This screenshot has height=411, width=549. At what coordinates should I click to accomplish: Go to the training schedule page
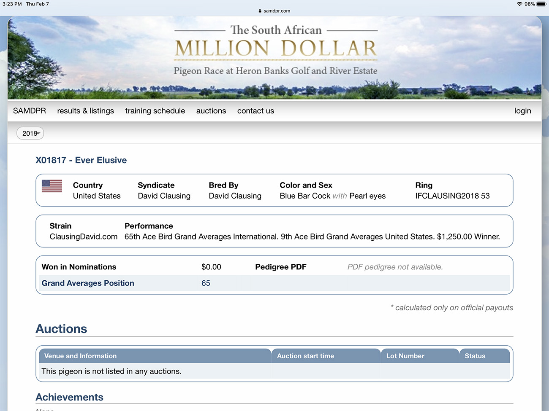point(155,111)
